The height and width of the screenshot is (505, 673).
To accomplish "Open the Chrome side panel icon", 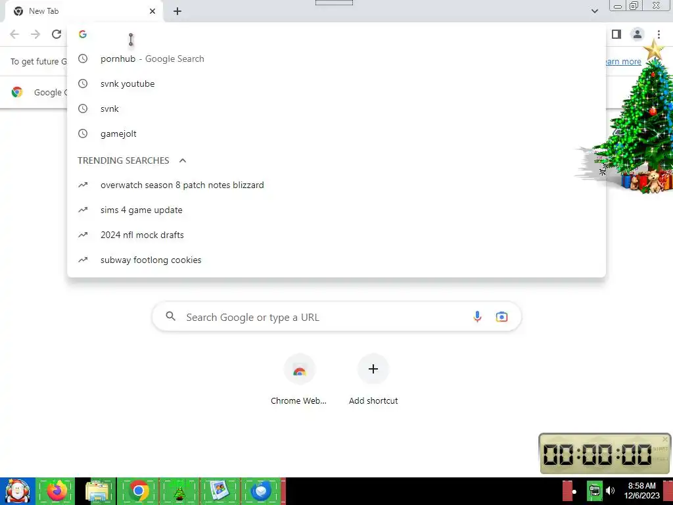I will [x=616, y=34].
